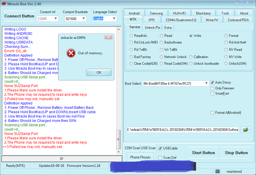
Task: Click the log scrollbar down arrow
Action: (x=119, y=152)
